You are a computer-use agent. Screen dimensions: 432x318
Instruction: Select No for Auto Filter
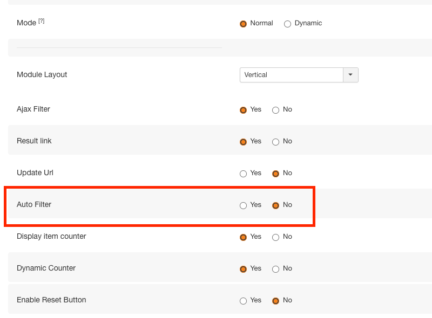click(x=275, y=205)
